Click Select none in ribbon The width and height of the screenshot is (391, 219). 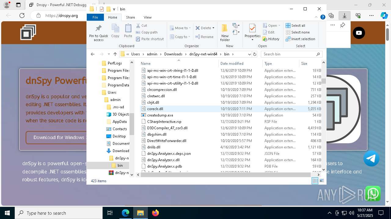298,32
